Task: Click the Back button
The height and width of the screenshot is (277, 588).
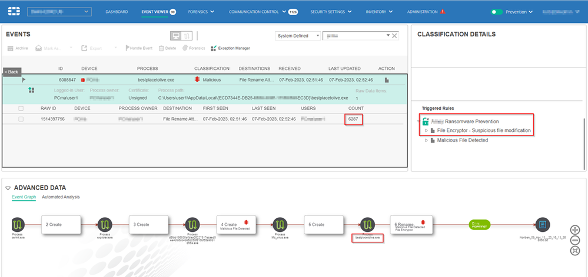Action: click(12, 72)
